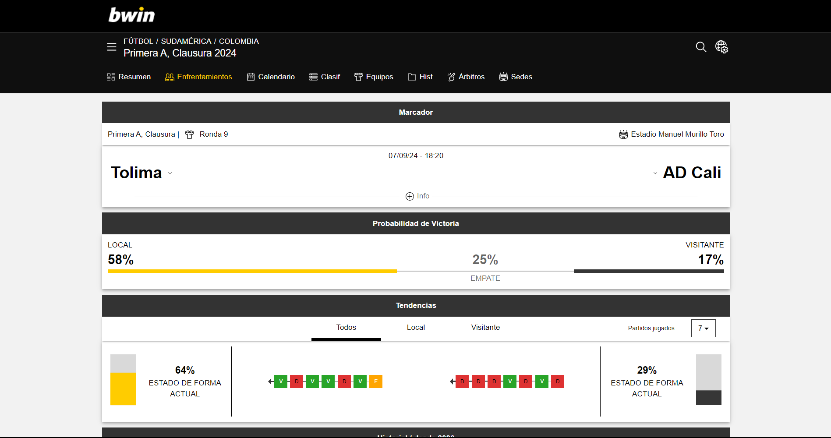Click the dark visitor probability bar
Screen dimensions: 831x438
[x=649, y=271]
